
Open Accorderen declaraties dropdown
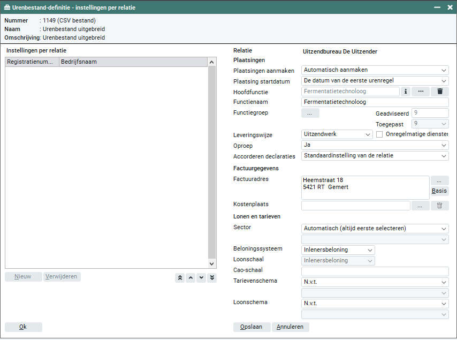click(375, 156)
